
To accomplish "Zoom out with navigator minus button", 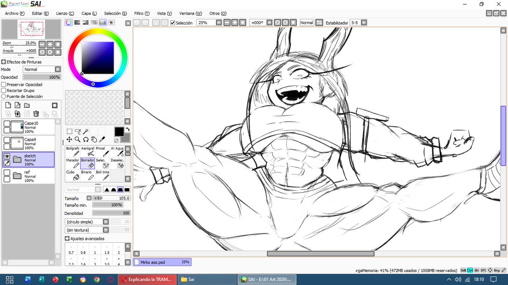I will coord(42,44).
